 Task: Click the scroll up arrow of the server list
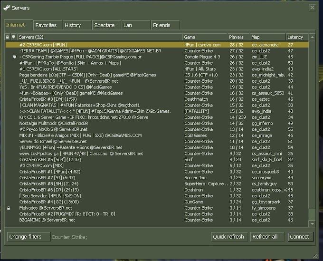312,37
